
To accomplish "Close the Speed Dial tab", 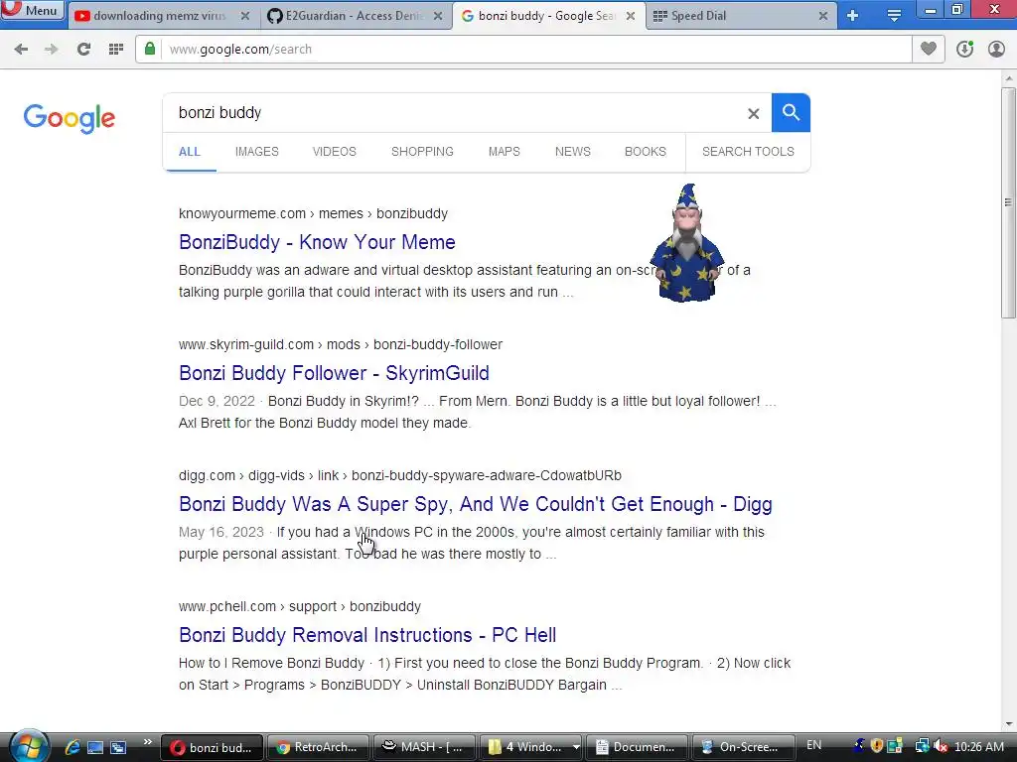I will (x=823, y=16).
